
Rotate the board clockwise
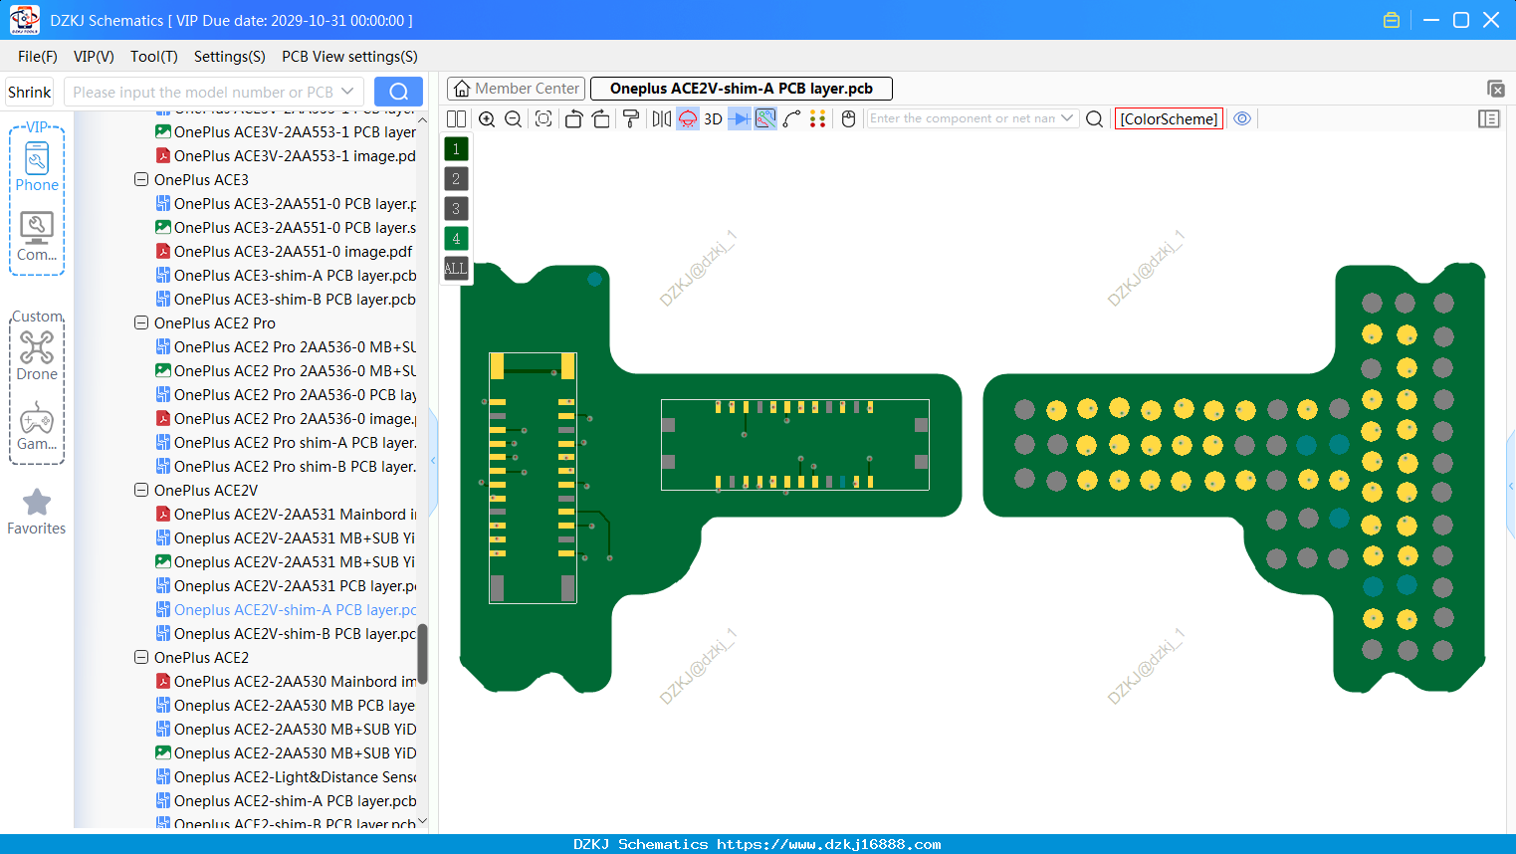(x=601, y=118)
